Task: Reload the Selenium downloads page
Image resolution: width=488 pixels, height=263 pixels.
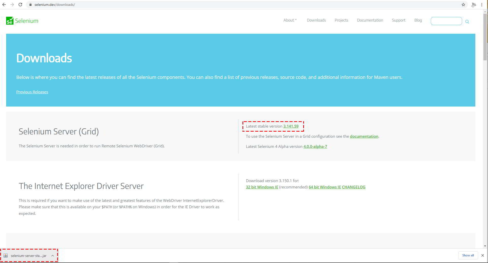Action: pos(20,5)
